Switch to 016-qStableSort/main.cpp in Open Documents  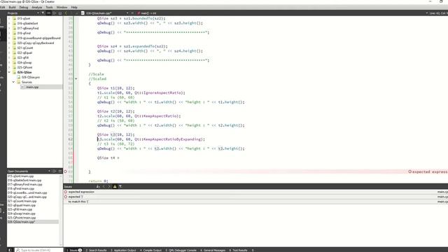24,181
